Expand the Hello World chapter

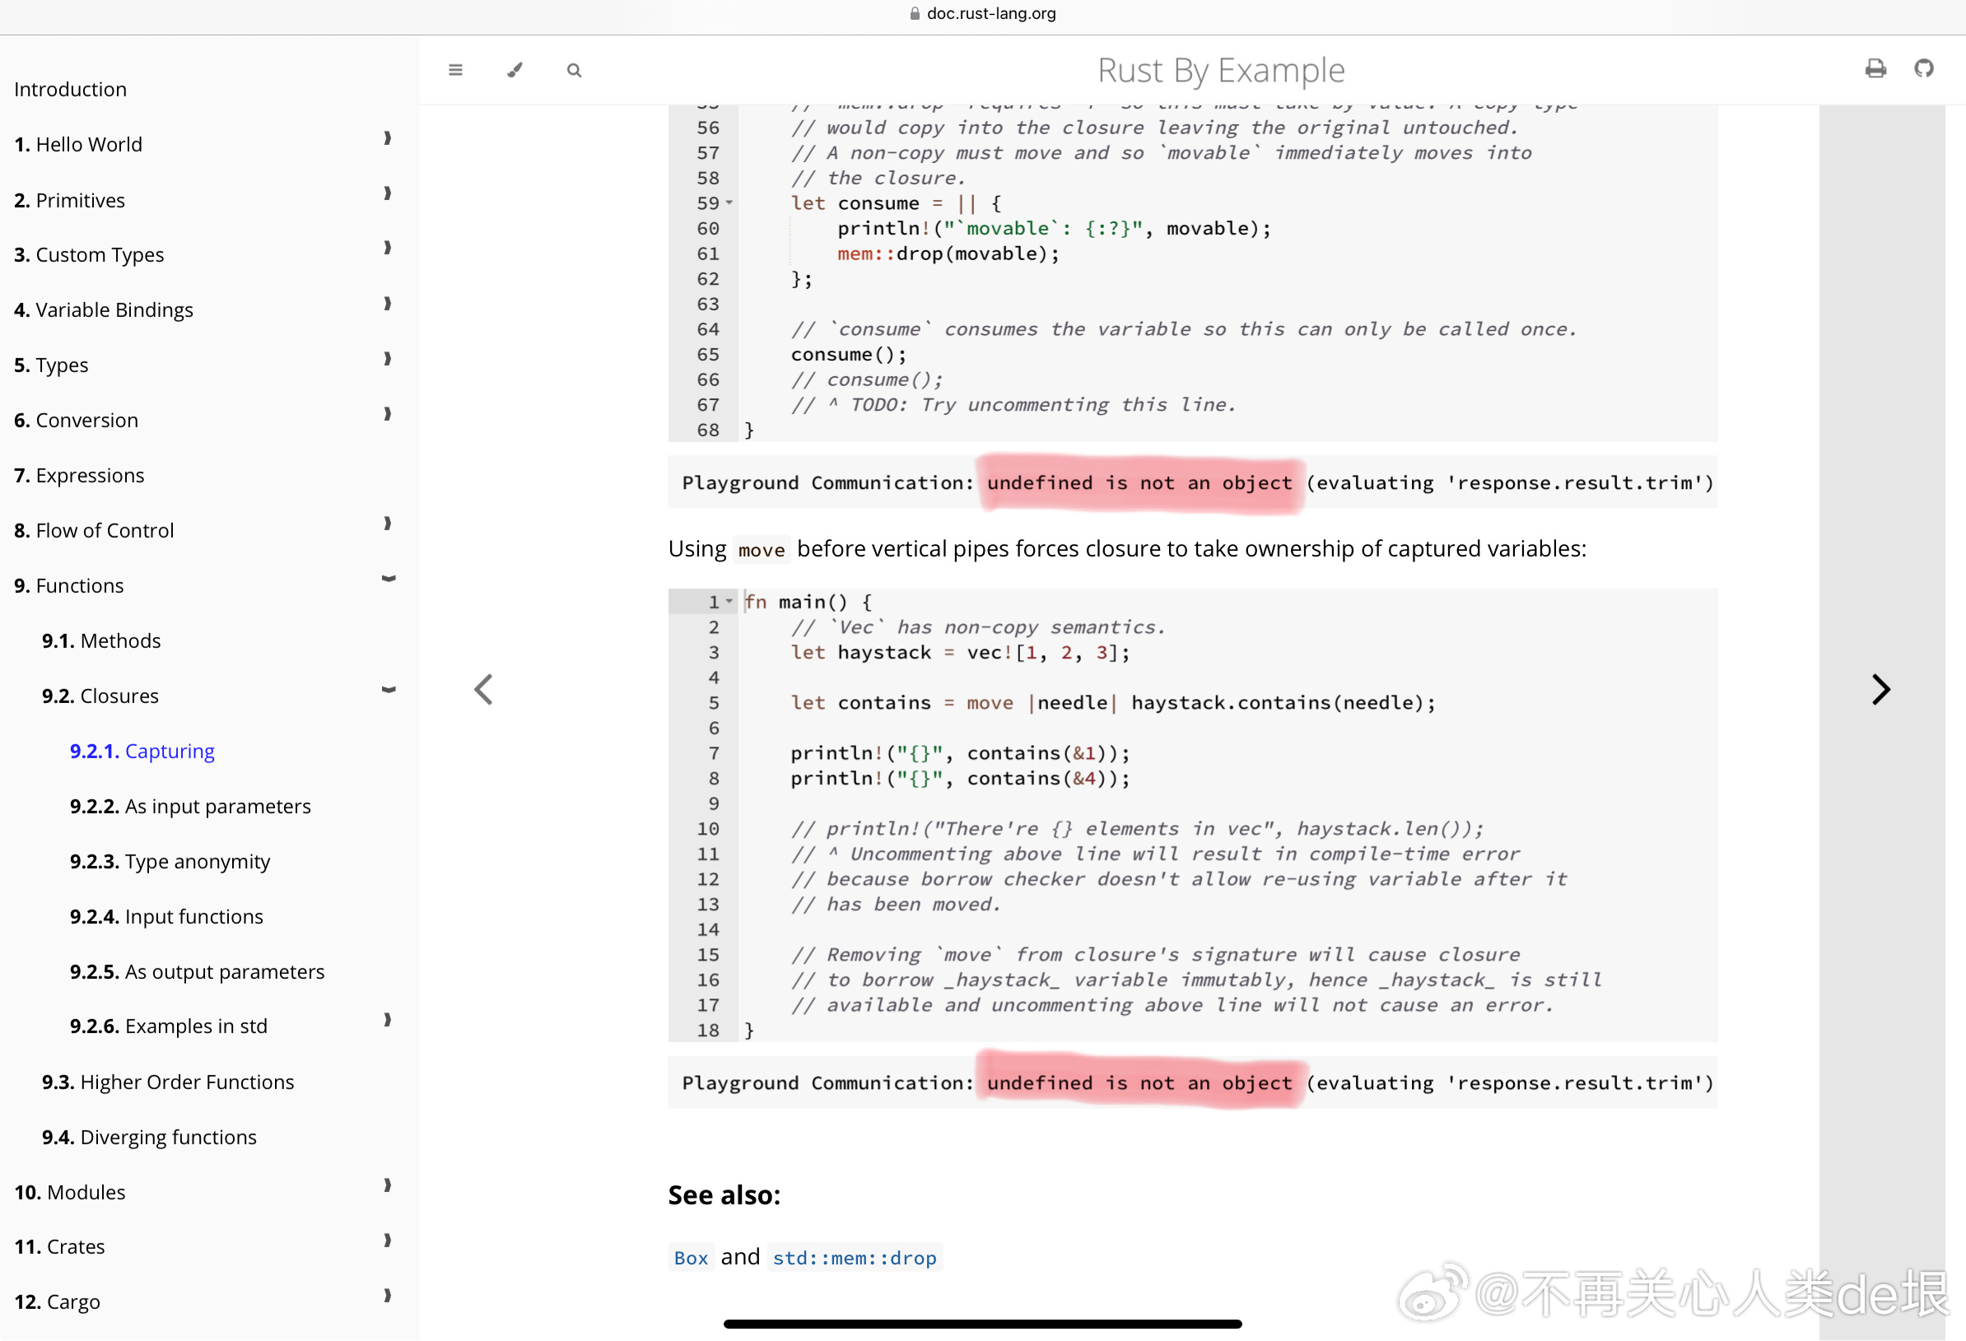coord(388,138)
